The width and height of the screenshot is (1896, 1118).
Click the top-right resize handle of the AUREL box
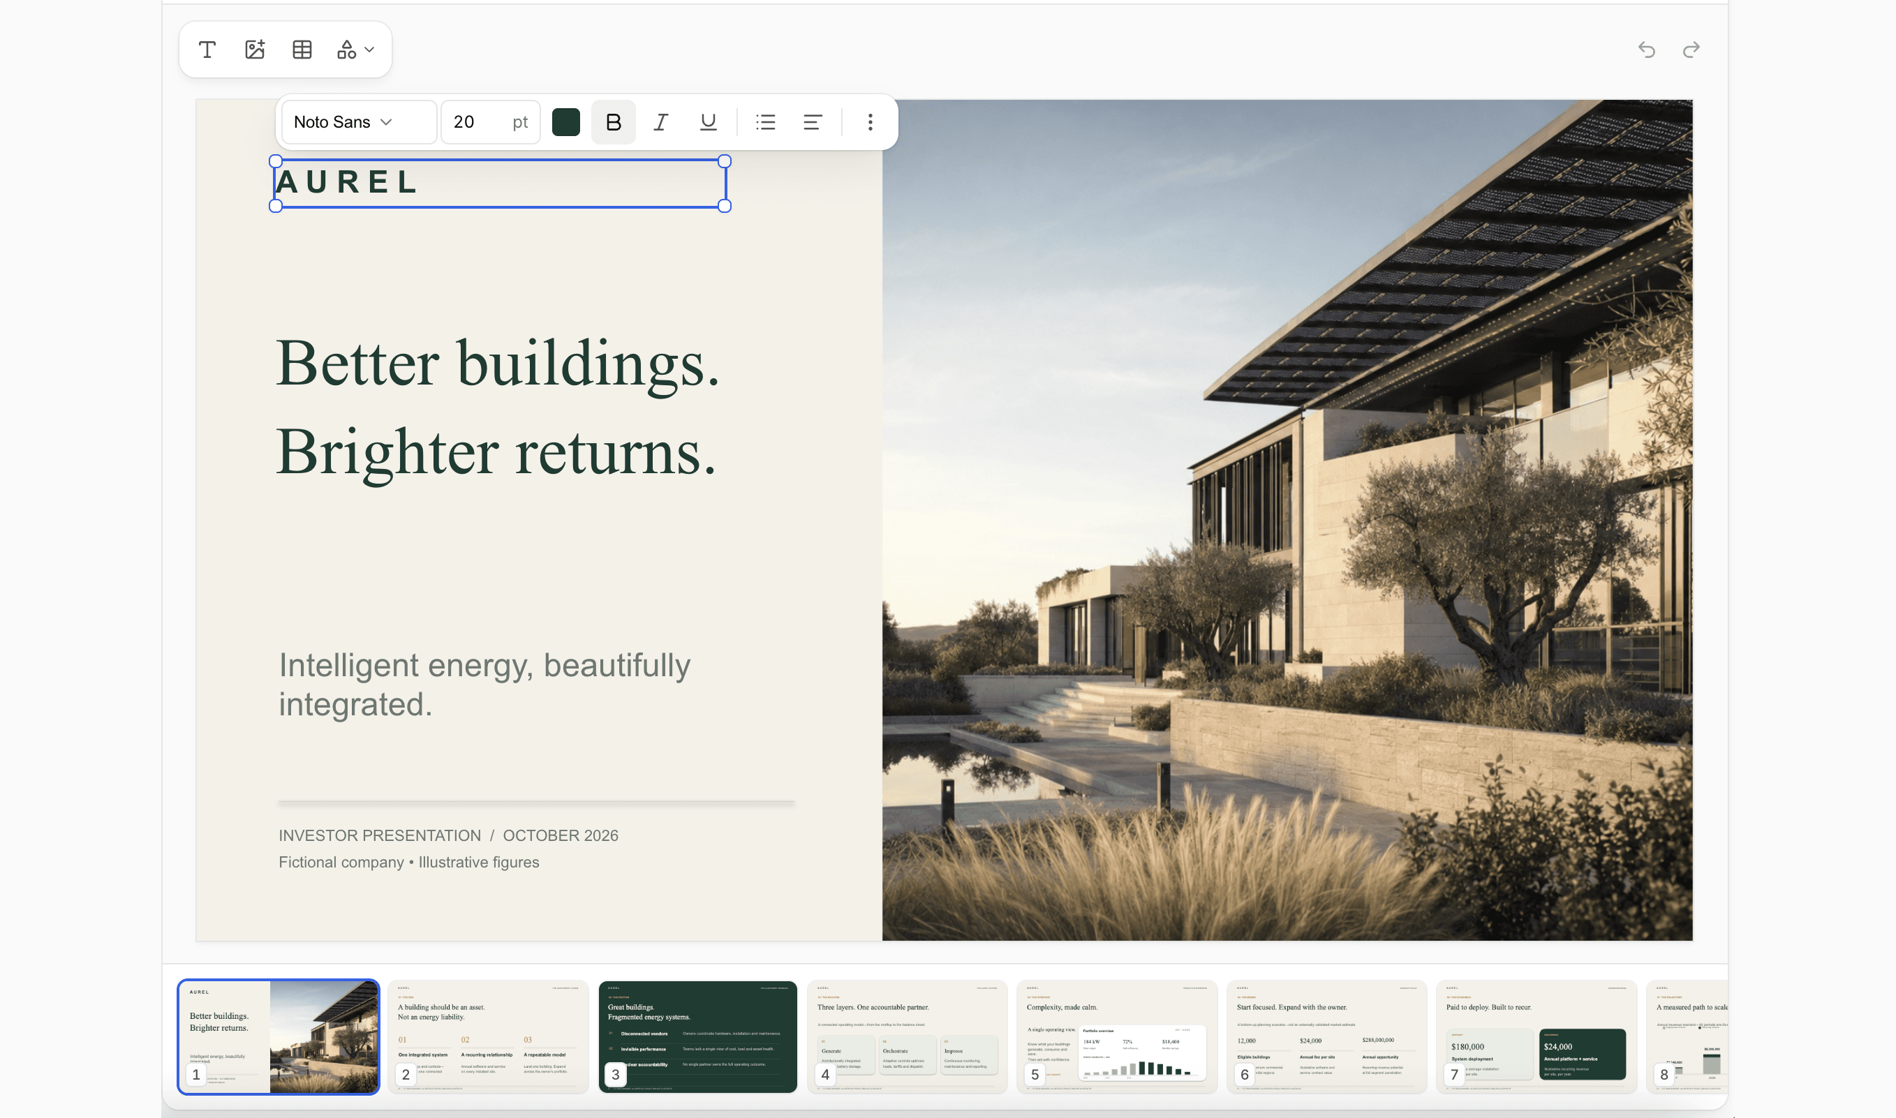coord(724,161)
